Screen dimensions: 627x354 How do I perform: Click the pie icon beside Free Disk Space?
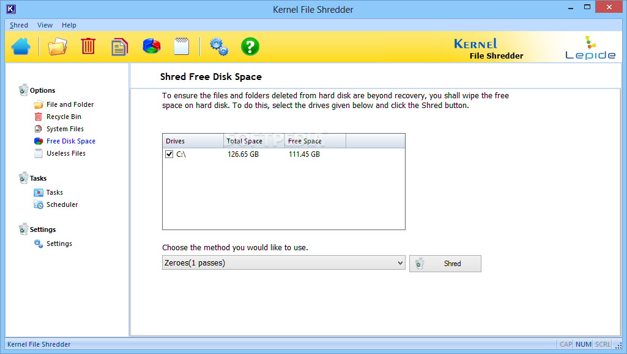[x=39, y=141]
